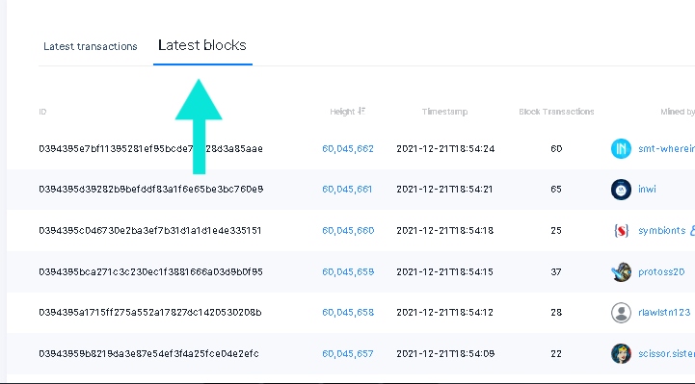Select block ID ending 20530208b
The width and height of the screenshot is (695, 384).
coord(150,312)
